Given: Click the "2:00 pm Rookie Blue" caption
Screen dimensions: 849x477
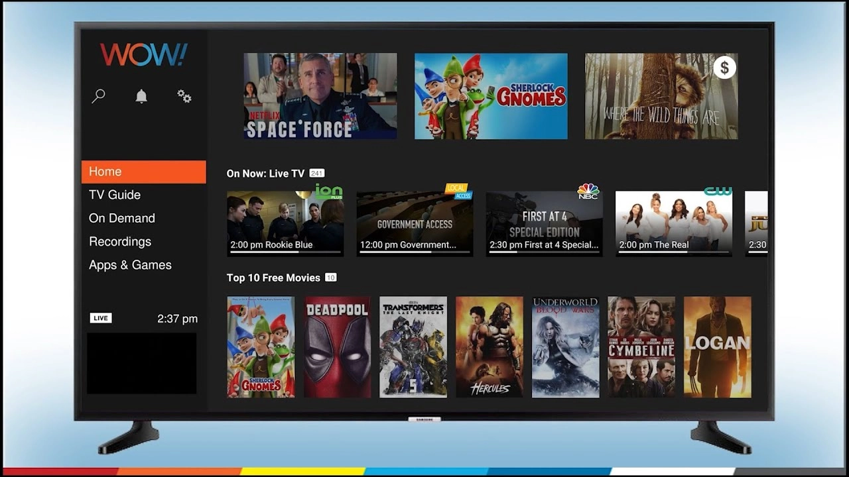Looking at the screenshot, I should [271, 244].
